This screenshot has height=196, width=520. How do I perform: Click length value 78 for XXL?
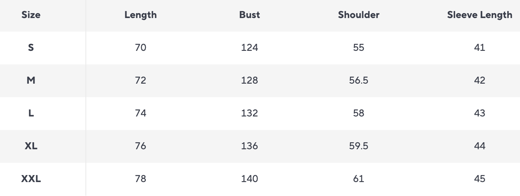pos(140,179)
